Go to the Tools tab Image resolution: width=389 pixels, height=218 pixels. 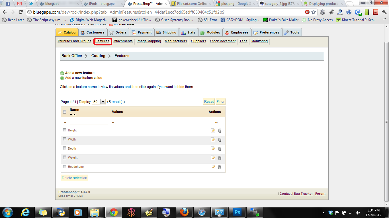coord(292,32)
